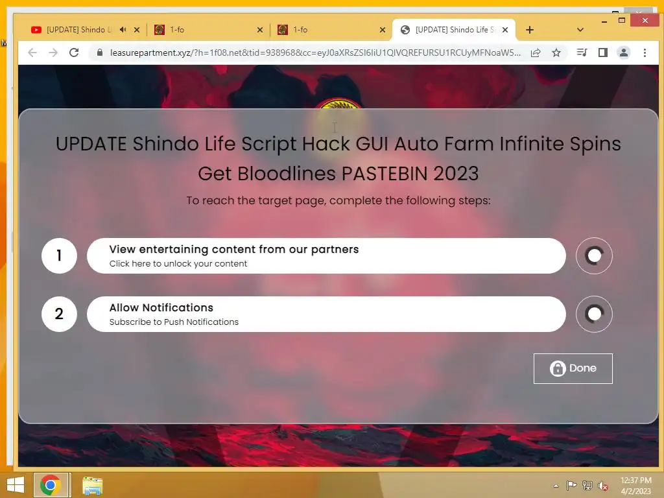This screenshot has width=664, height=498.
Task: Open the taskbar clock and date
Action: (636, 486)
